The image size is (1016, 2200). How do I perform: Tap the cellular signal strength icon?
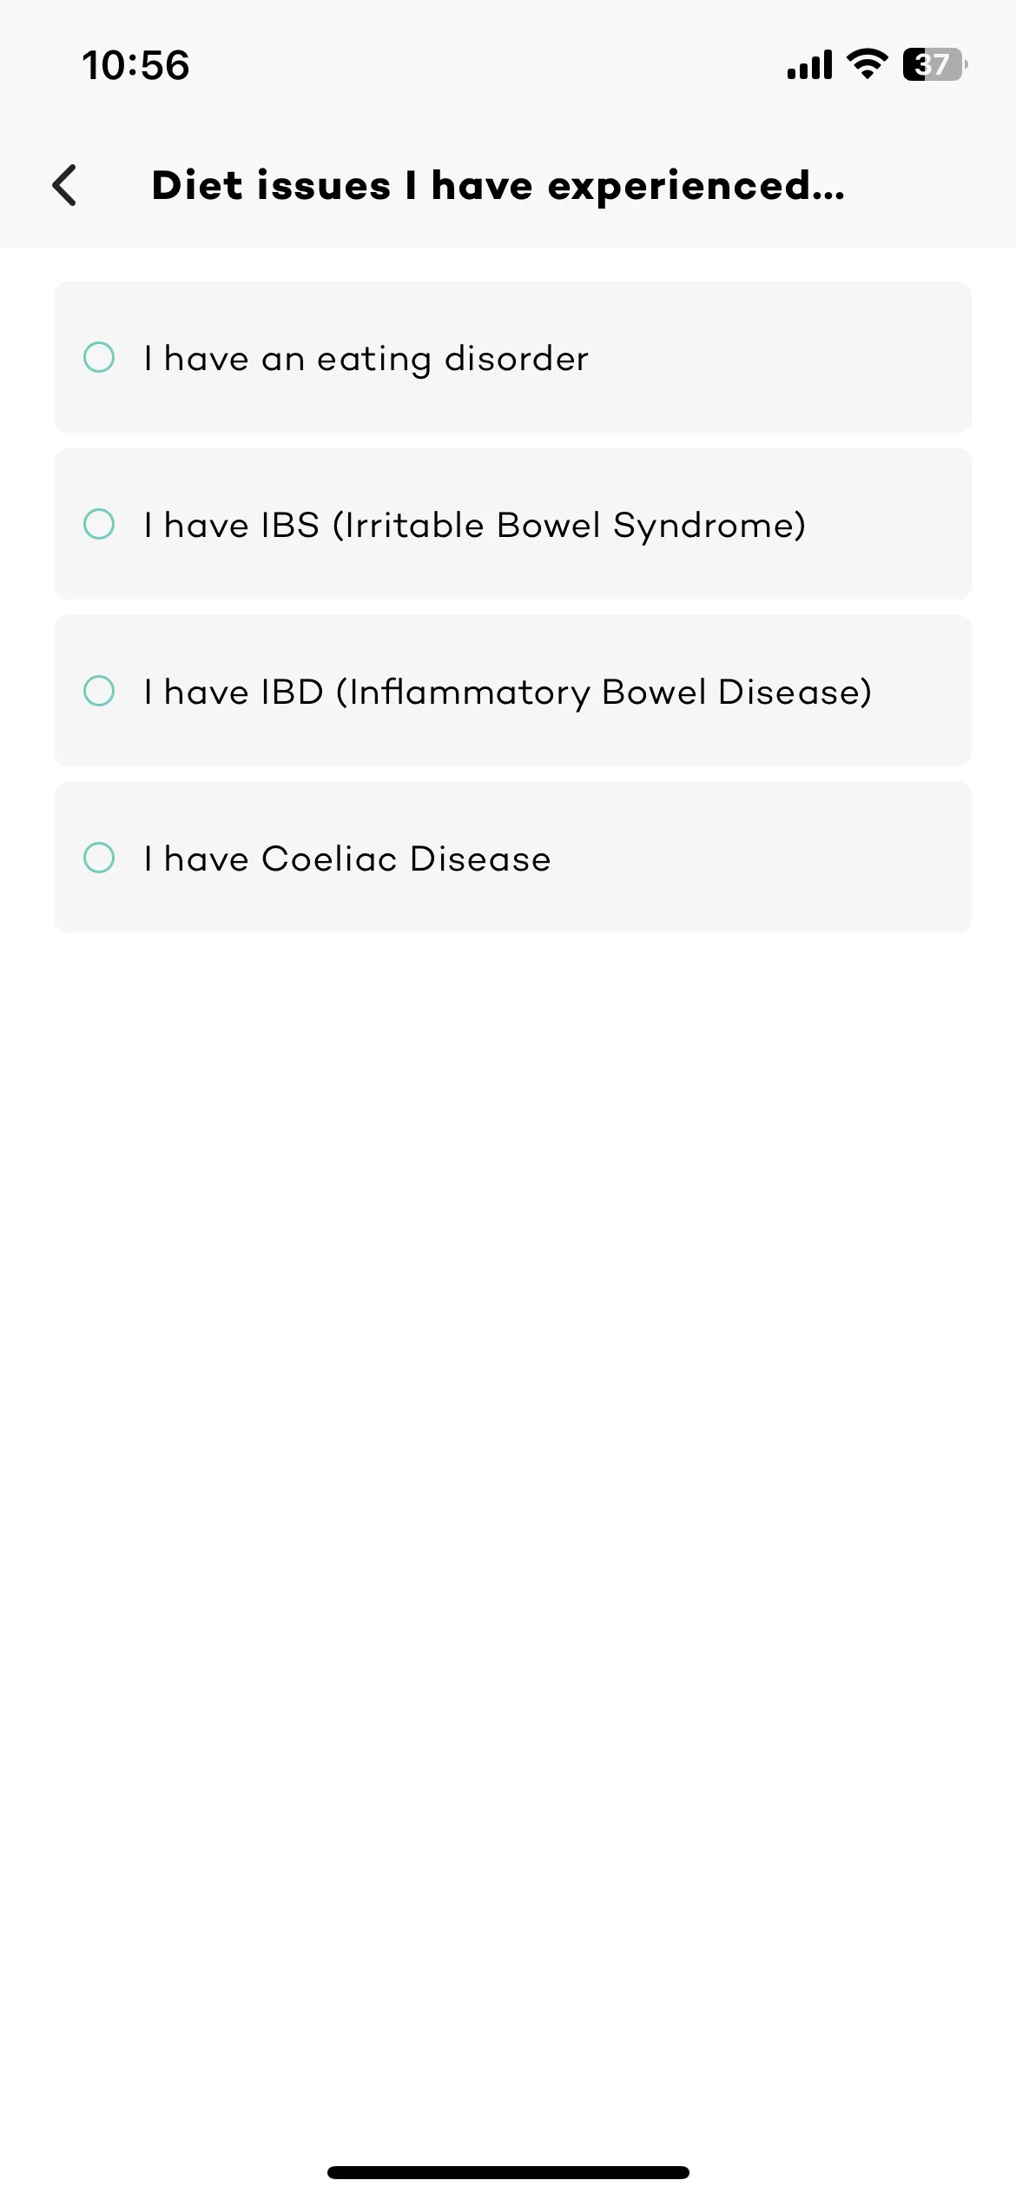[809, 65]
